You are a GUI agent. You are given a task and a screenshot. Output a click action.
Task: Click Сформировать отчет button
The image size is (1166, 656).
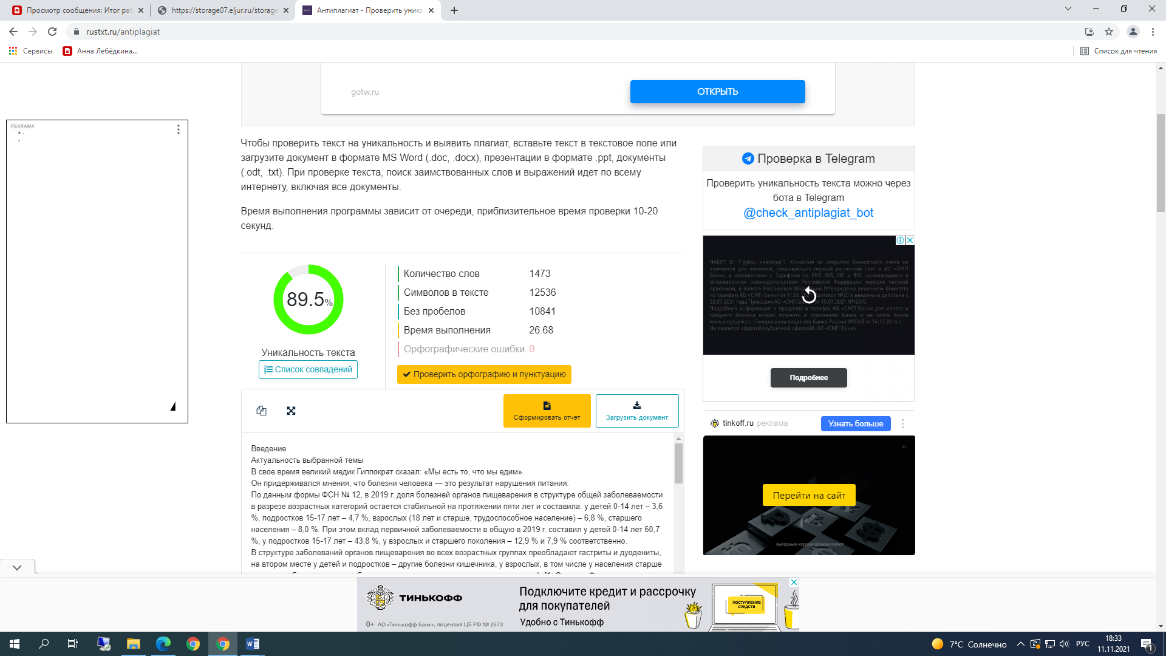pos(547,411)
